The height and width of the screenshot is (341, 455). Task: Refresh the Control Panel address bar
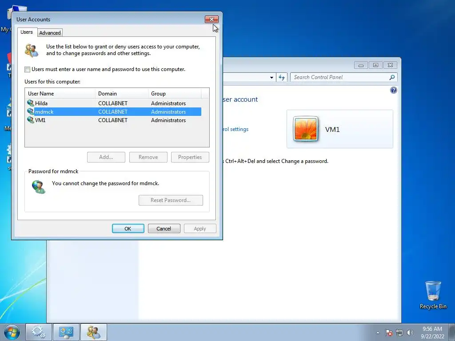point(281,77)
